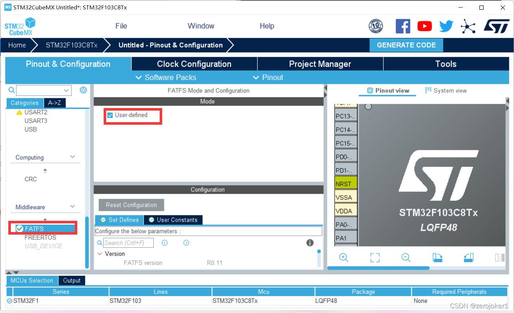
Task: Zoom out of the pinout view
Action: click(406, 258)
